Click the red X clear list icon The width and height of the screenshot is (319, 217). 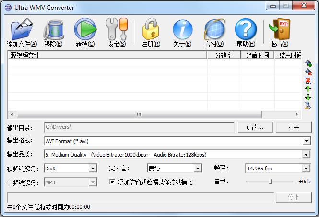pos(308,80)
